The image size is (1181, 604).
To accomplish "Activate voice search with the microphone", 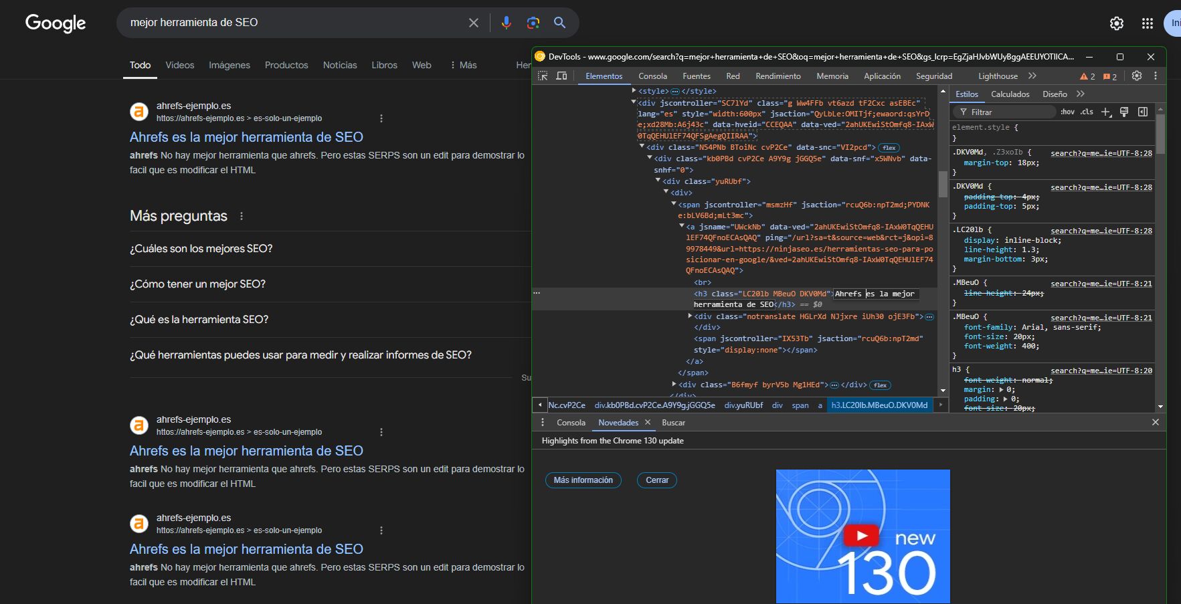I will (x=507, y=22).
